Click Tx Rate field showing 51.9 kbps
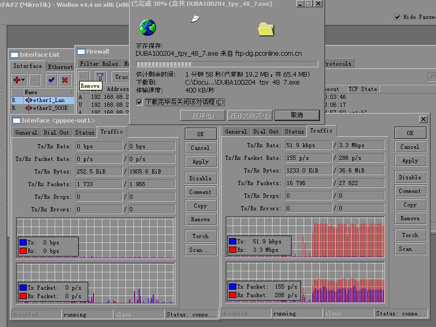Image resolution: width=436 pixels, height=327 pixels. coord(309,145)
